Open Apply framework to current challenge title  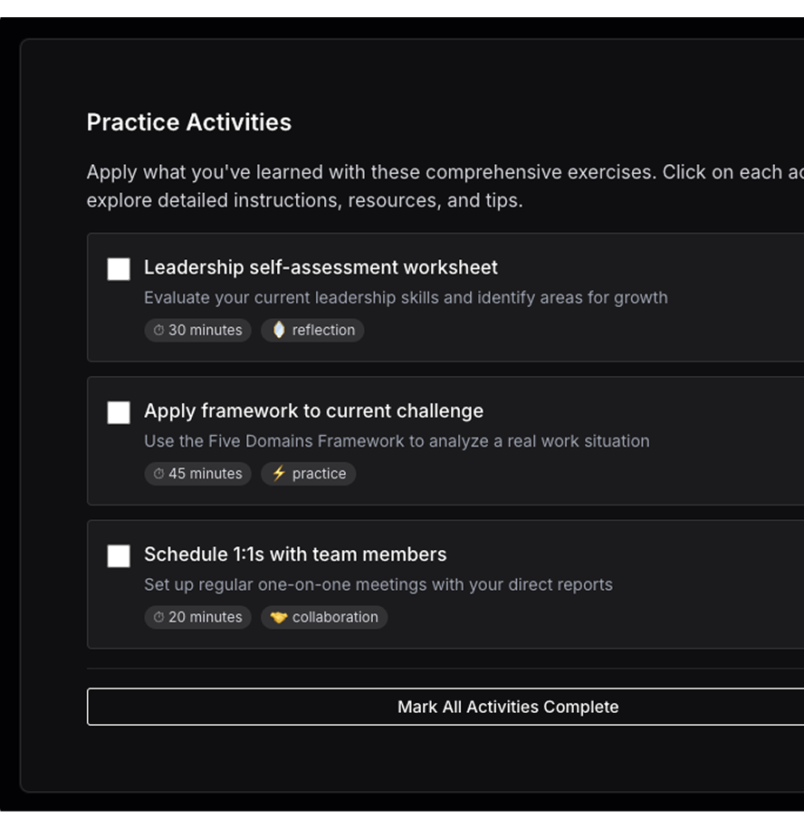313,410
